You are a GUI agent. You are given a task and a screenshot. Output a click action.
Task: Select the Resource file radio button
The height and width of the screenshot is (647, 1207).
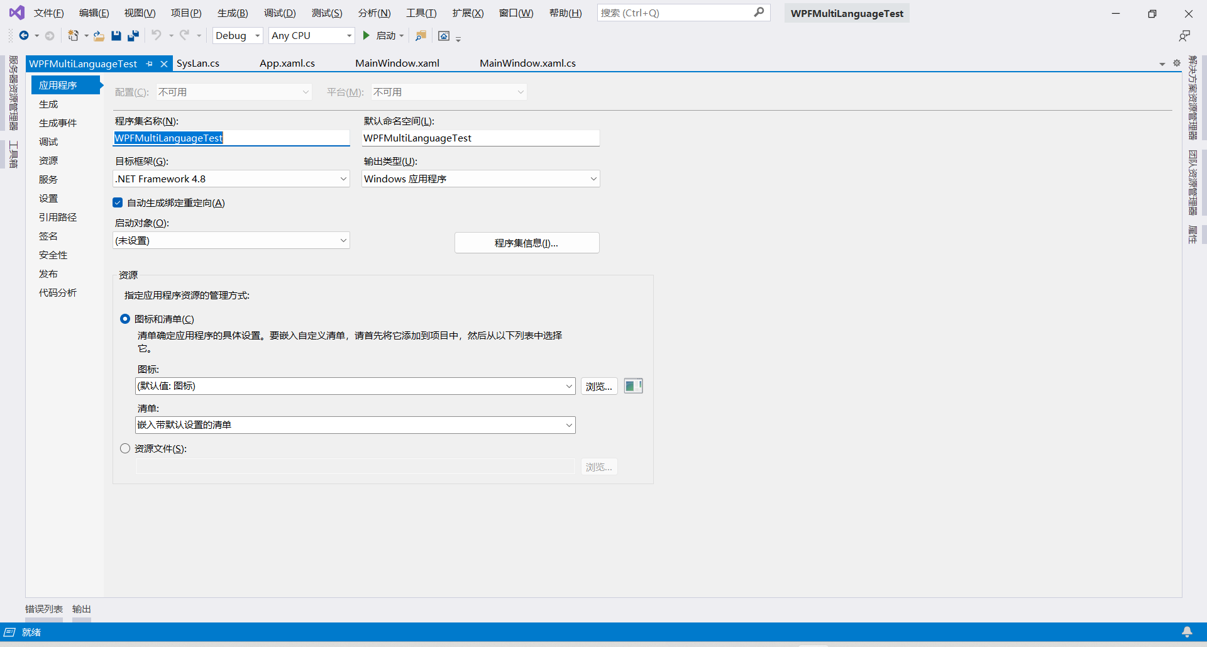[125, 448]
